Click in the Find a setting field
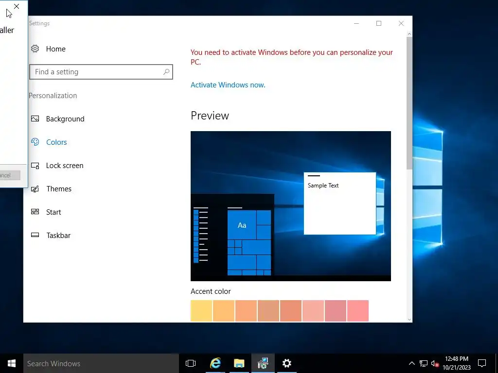This screenshot has width=498, height=373. 101,72
